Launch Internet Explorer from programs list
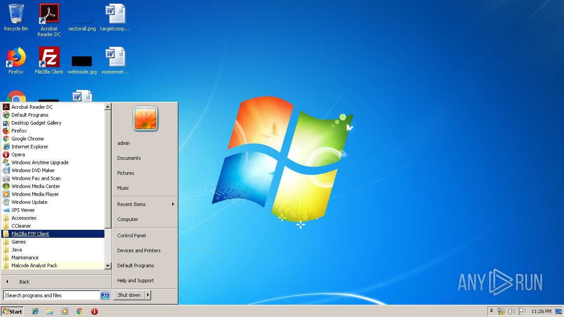The height and width of the screenshot is (317, 564). (53, 147)
